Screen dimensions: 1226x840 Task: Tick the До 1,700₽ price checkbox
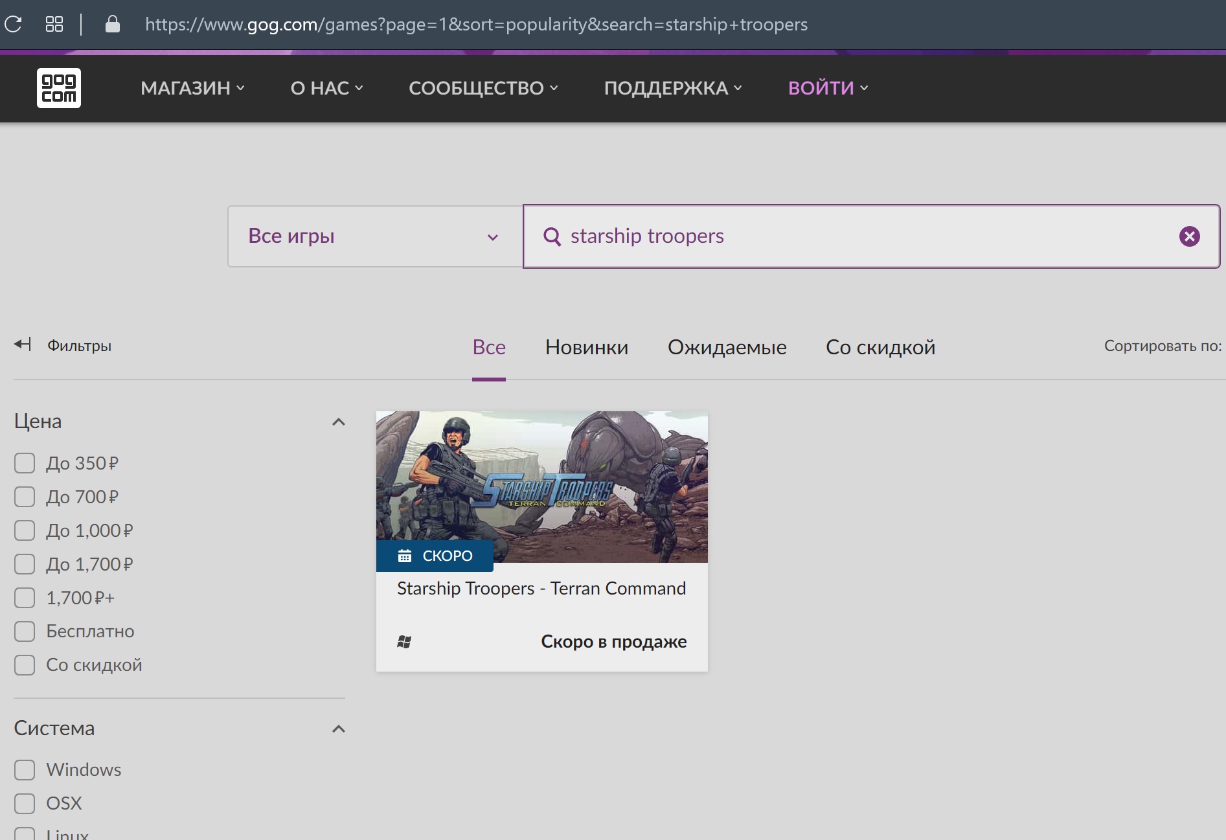click(25, 564)
